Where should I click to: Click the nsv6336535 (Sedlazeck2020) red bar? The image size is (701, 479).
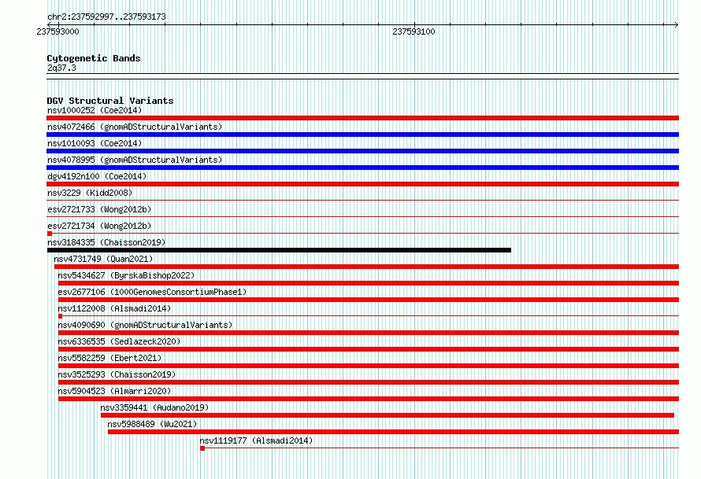369,349
